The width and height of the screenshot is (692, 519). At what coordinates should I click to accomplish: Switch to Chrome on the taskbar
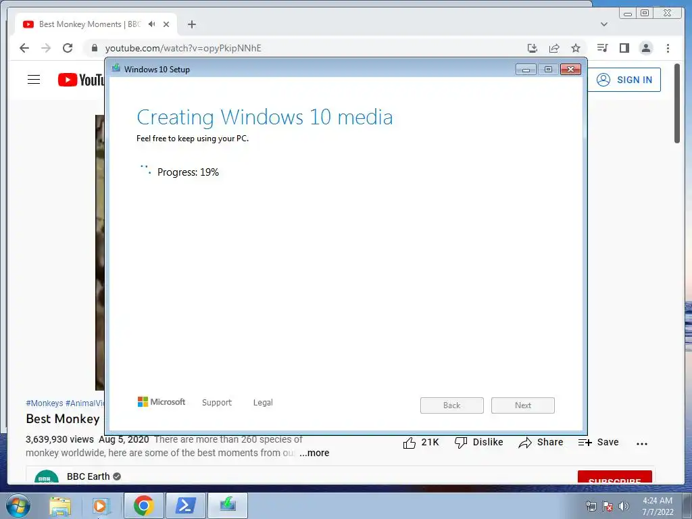click(x=144, y=505)
